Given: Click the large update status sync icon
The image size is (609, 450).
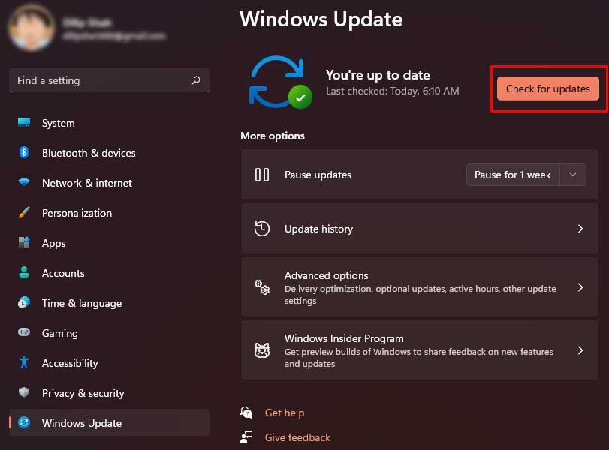Looking at the screenshot, I should point(280,82).
